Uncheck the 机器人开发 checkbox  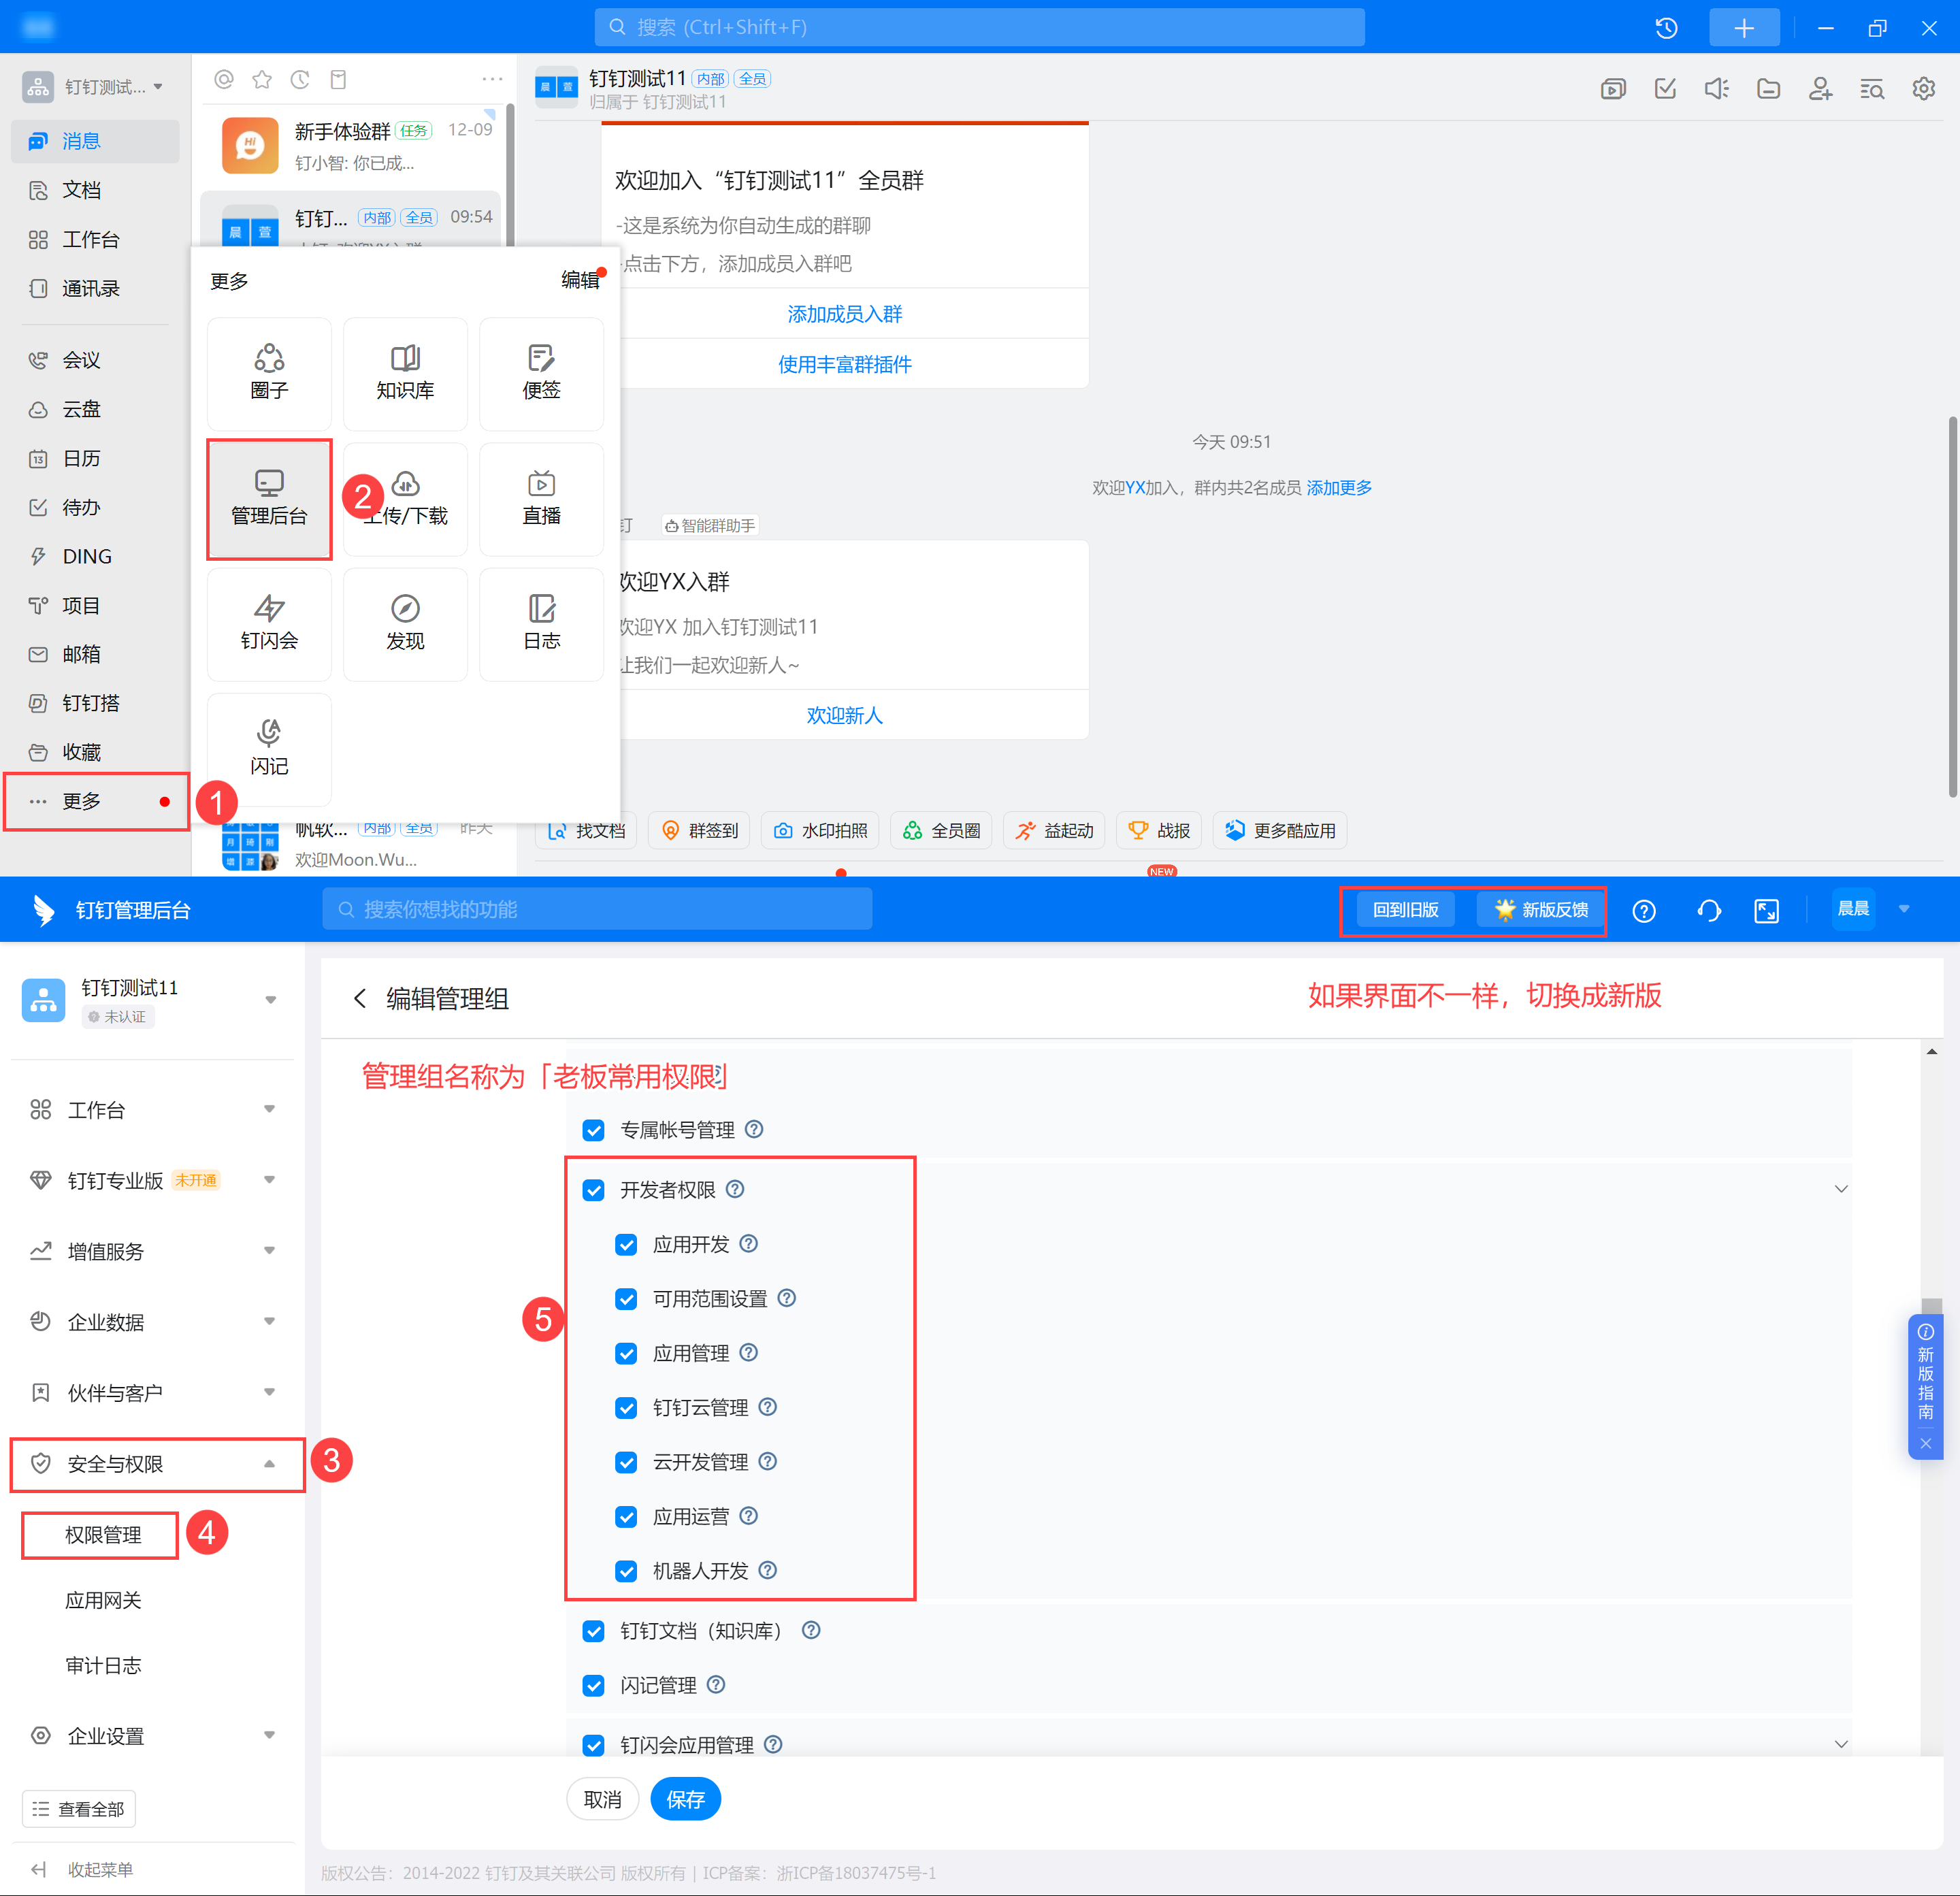click(626, 1571)
